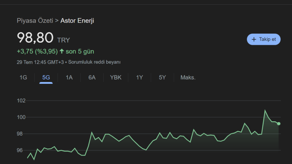This screenshot has width=292, height=164.
Task: Select the 1Y time range tab
Action: click(x=139, y=78)
